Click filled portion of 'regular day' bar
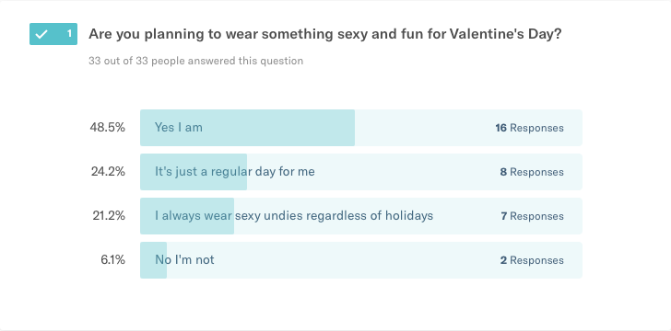This screenshot has height=331, width=671. [x=194, y=172]
